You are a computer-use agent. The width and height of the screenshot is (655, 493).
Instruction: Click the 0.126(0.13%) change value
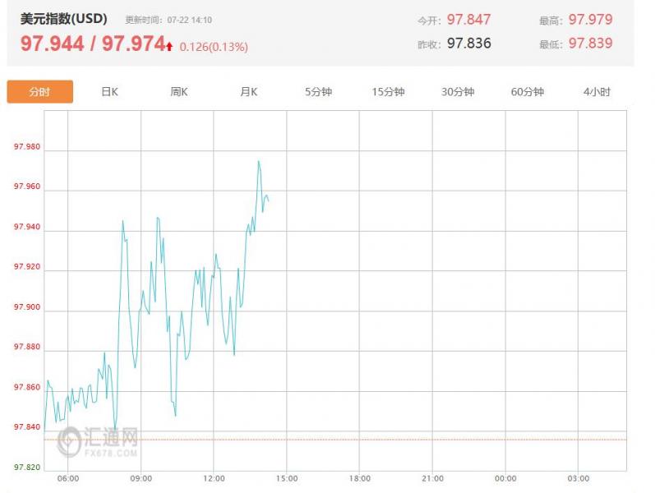click(213, 47)
